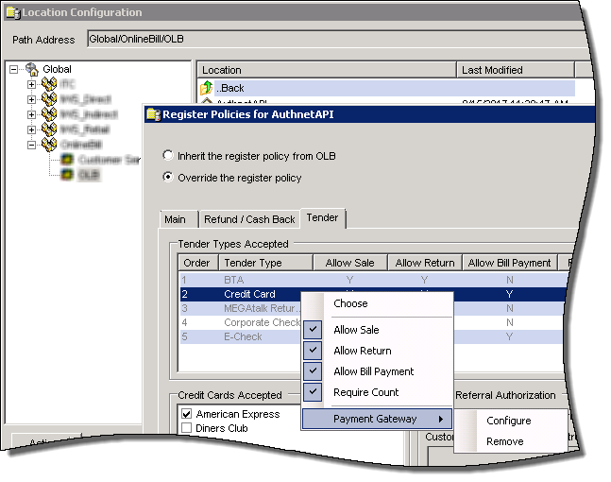Choose Configure from Payment Gateway submenu

[508, 421]
